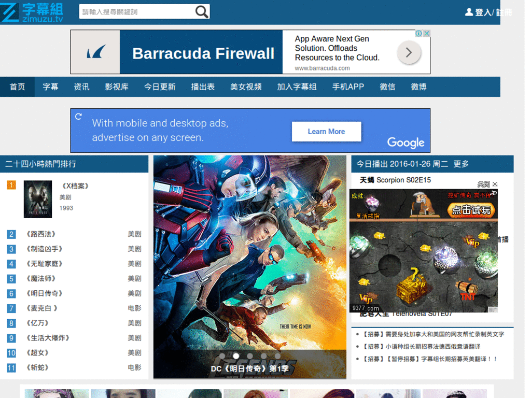
Task: Open the 《X档案》 title link
Action: click(x=75, y=186)
